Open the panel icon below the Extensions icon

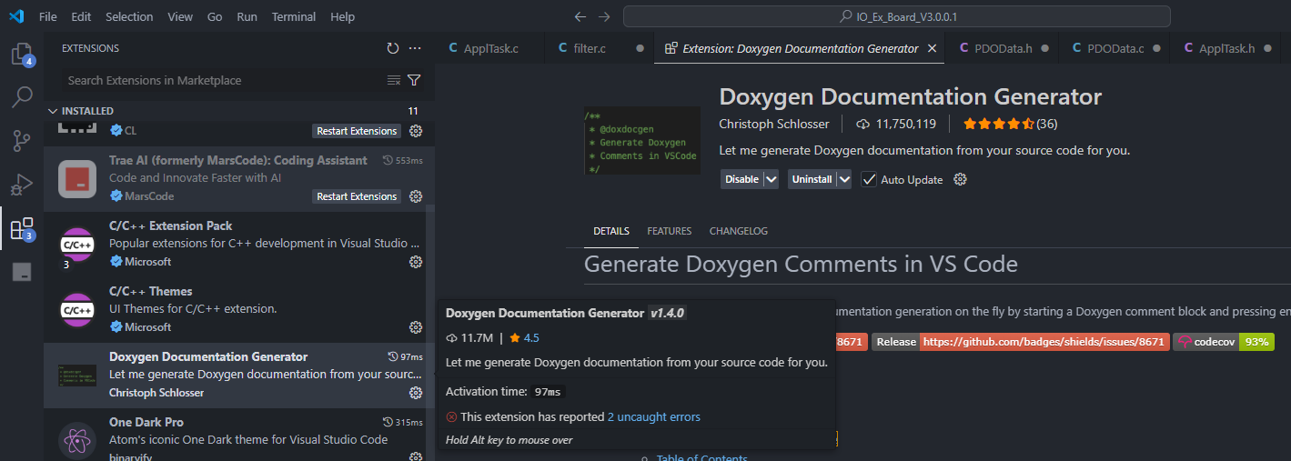pos(22,272)
